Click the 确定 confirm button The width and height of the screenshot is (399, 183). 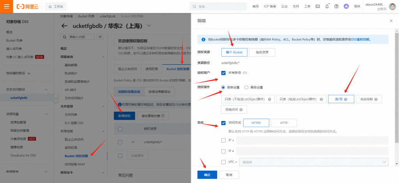coord(207,175)
